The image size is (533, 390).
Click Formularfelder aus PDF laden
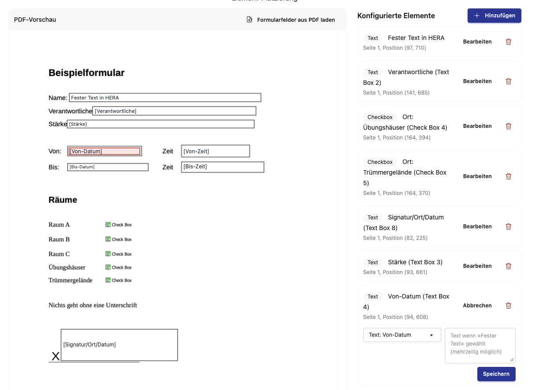[x=291, y=20]
